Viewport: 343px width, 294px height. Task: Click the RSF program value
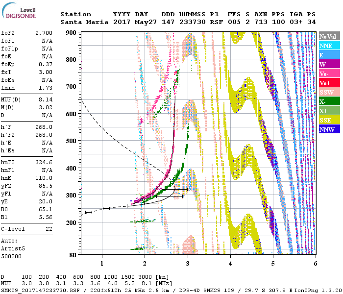217,22
